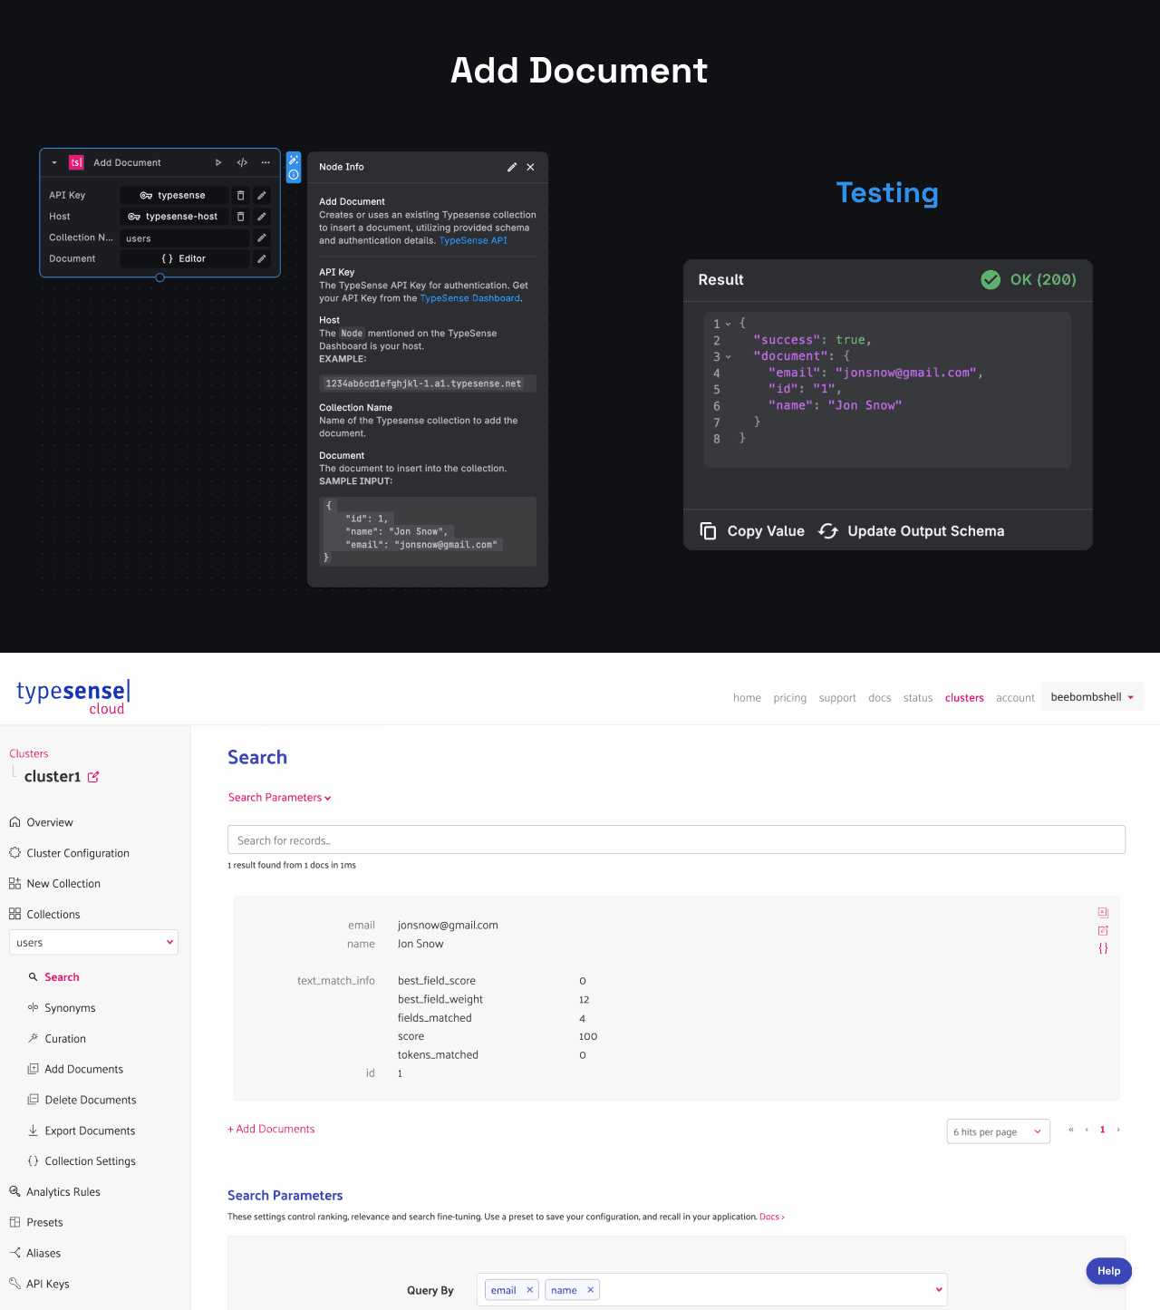Run the Add Document node
This screenshot has height=1310, width=1160.
(x=218, y=162)
